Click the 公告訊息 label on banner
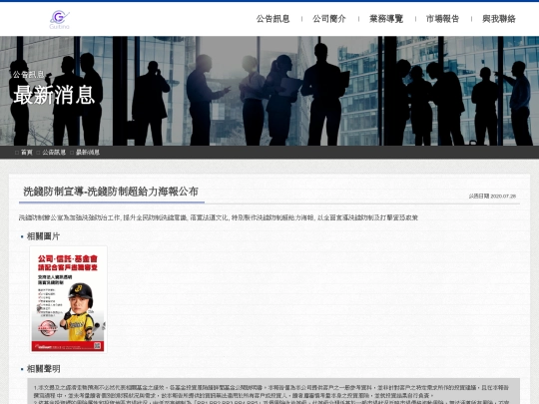Screen dimensions: 539x404 tap(29, 74)
